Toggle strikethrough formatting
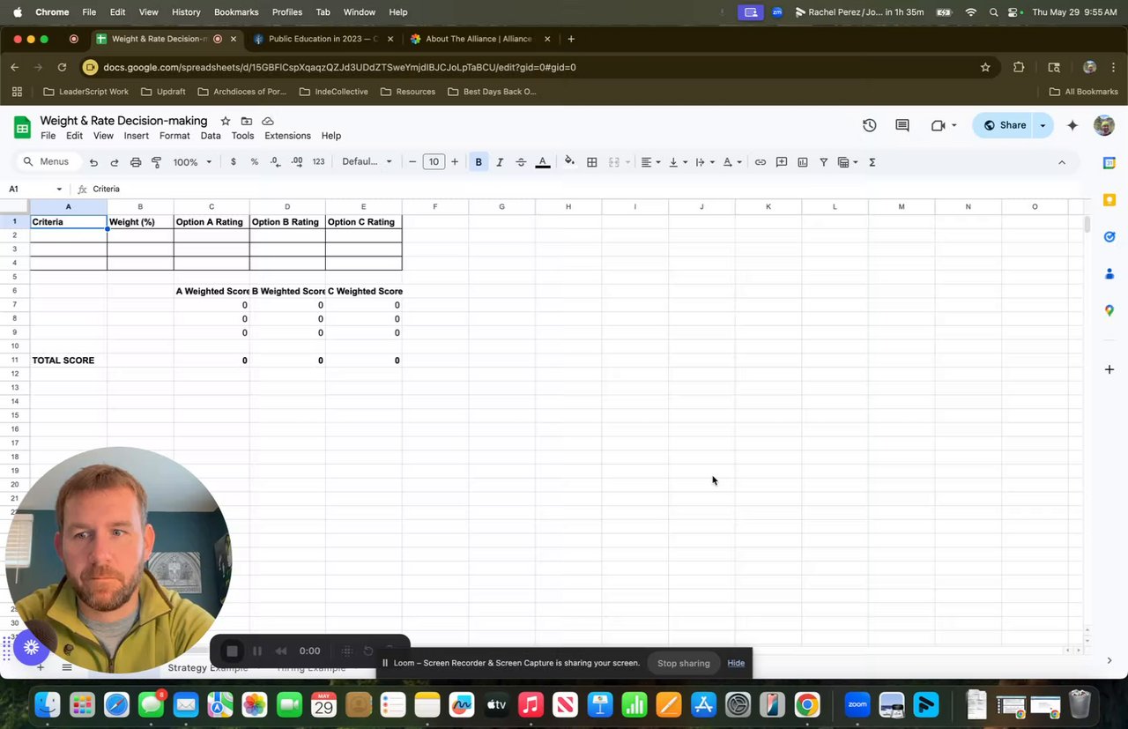 521,162
